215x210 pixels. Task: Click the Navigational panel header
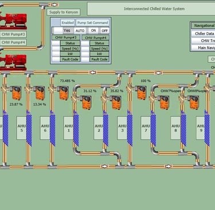(203, 25)
